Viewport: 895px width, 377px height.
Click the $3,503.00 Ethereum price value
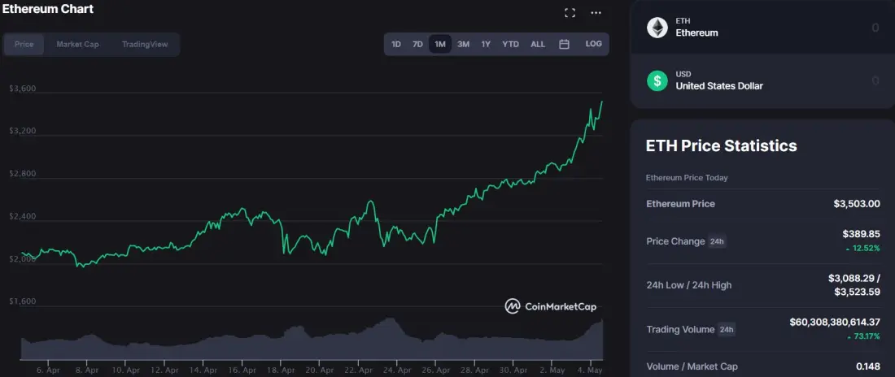tap(857, 204)
